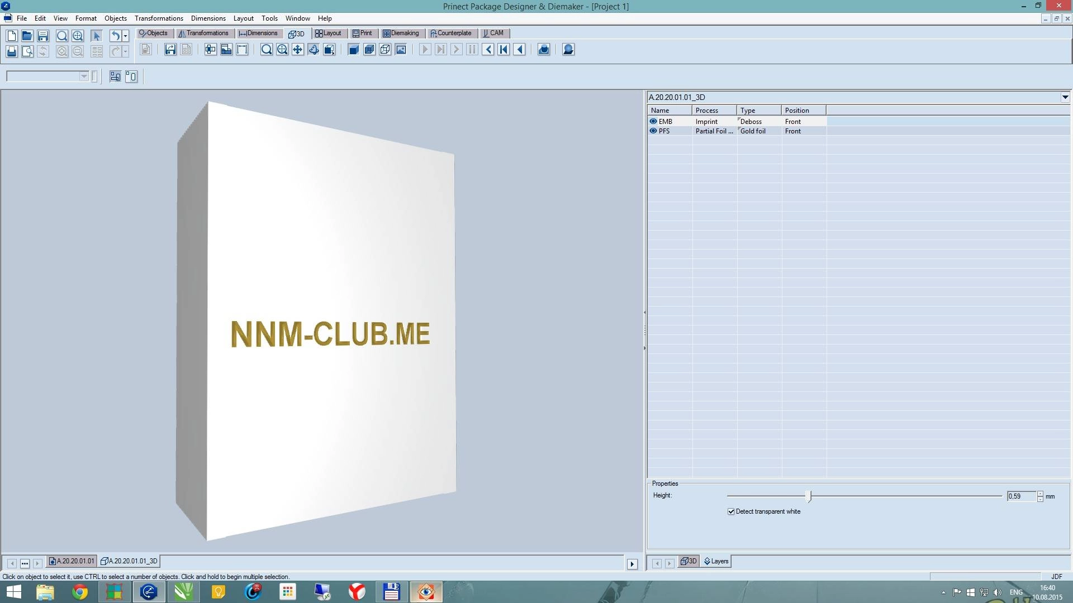Screen dimensions: 1073x603
Task: Click the dimension-bracket icon in 3D toolbar
Action: coord(242,50)
